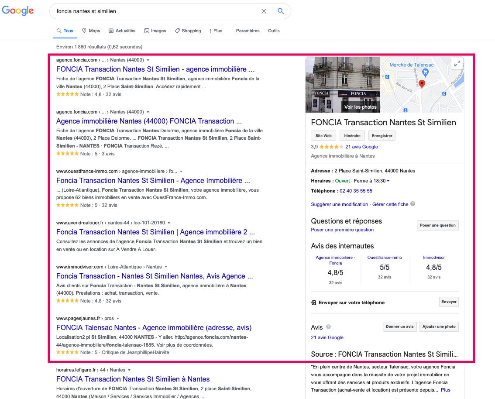Expand the map with the fullscreen arrows icon

(x=457, y=64)
